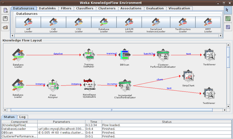Open the Clusterers tab
The width and height of the screenshot is (233, 139).
click(107, 8)
